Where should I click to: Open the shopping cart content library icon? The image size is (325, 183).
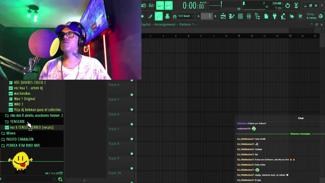300,17
